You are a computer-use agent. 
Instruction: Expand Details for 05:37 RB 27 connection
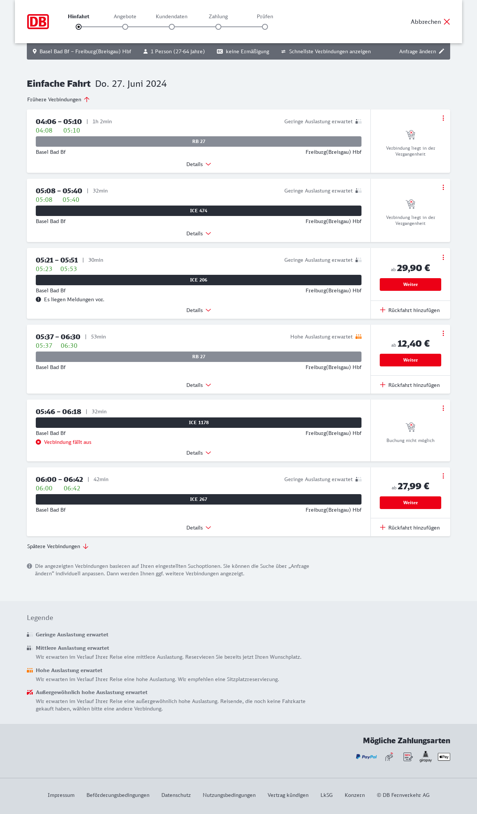199,385
